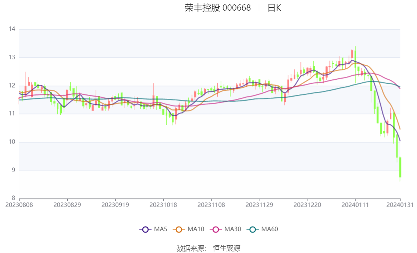Viewport: 417px width, 253px height.
Task: Click y-axis value 14
Action: [12, 29]
